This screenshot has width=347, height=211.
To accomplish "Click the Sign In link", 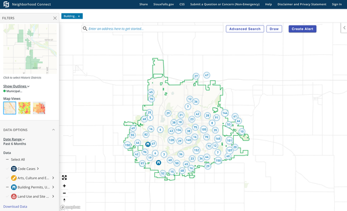I will coord(337,4).
